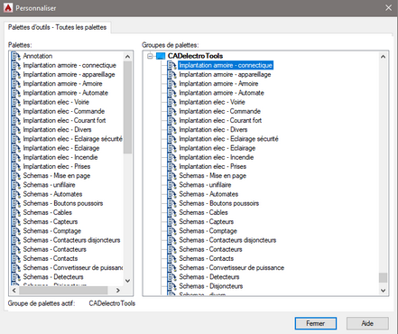The width and height of the screenshot is (398, 334).
Task: Click the Groupes de palettes vertical scrollbar thumb
Action: point(383,277)
